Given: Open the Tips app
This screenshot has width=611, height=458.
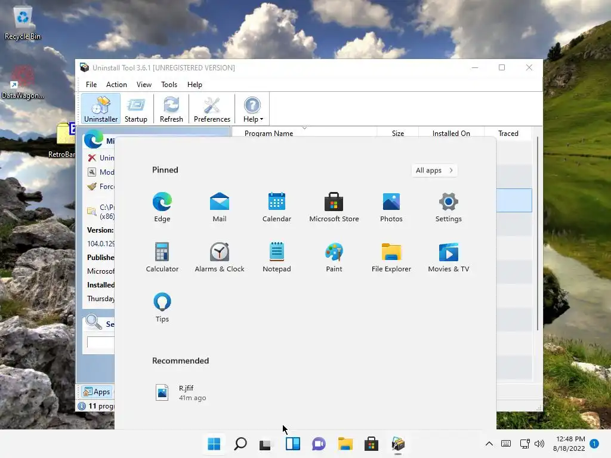Looking at the screenshot, I should point(162,307).
